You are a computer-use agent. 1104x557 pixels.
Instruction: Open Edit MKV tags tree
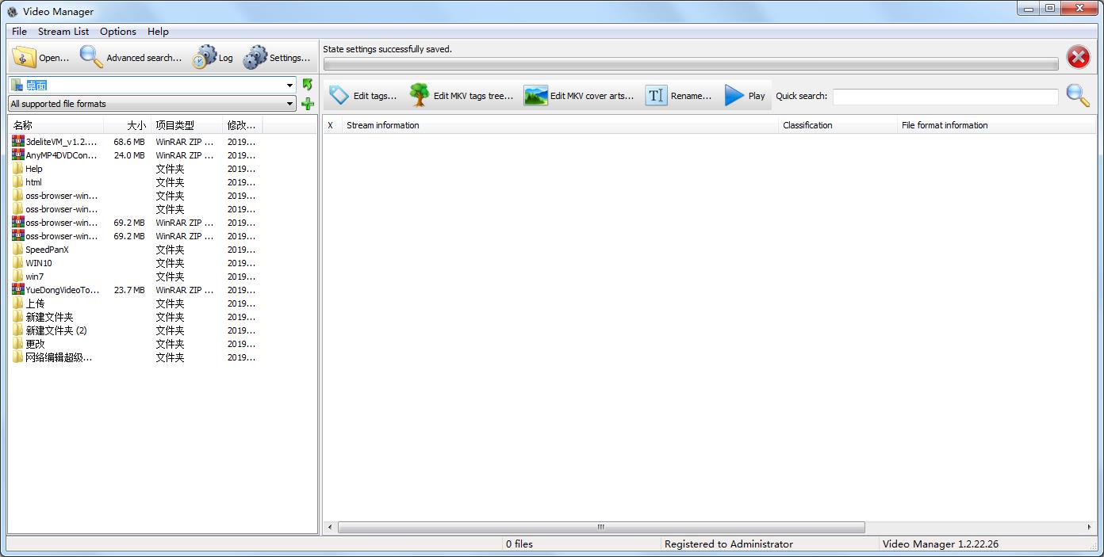pyautogui.click(x=420, y=95)
